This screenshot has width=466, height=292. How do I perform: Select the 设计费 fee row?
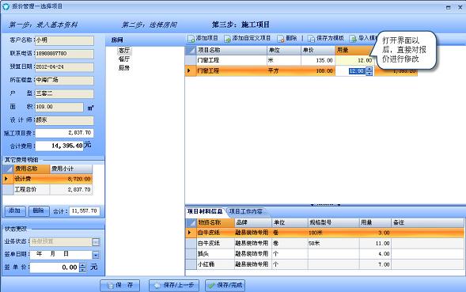[47, 179]
